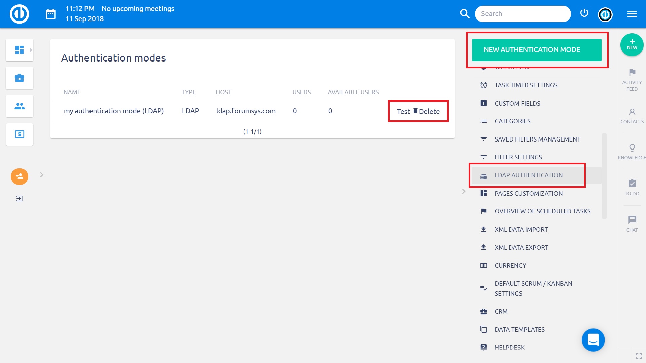Click the invoices icon in the left sidebar
Viewport: 646px width, 363px height.
[19, 134]
